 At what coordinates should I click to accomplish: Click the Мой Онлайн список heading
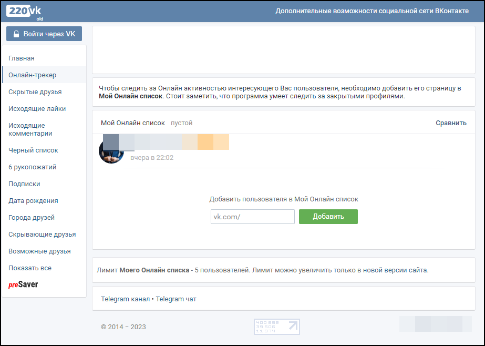coord(133,123)
